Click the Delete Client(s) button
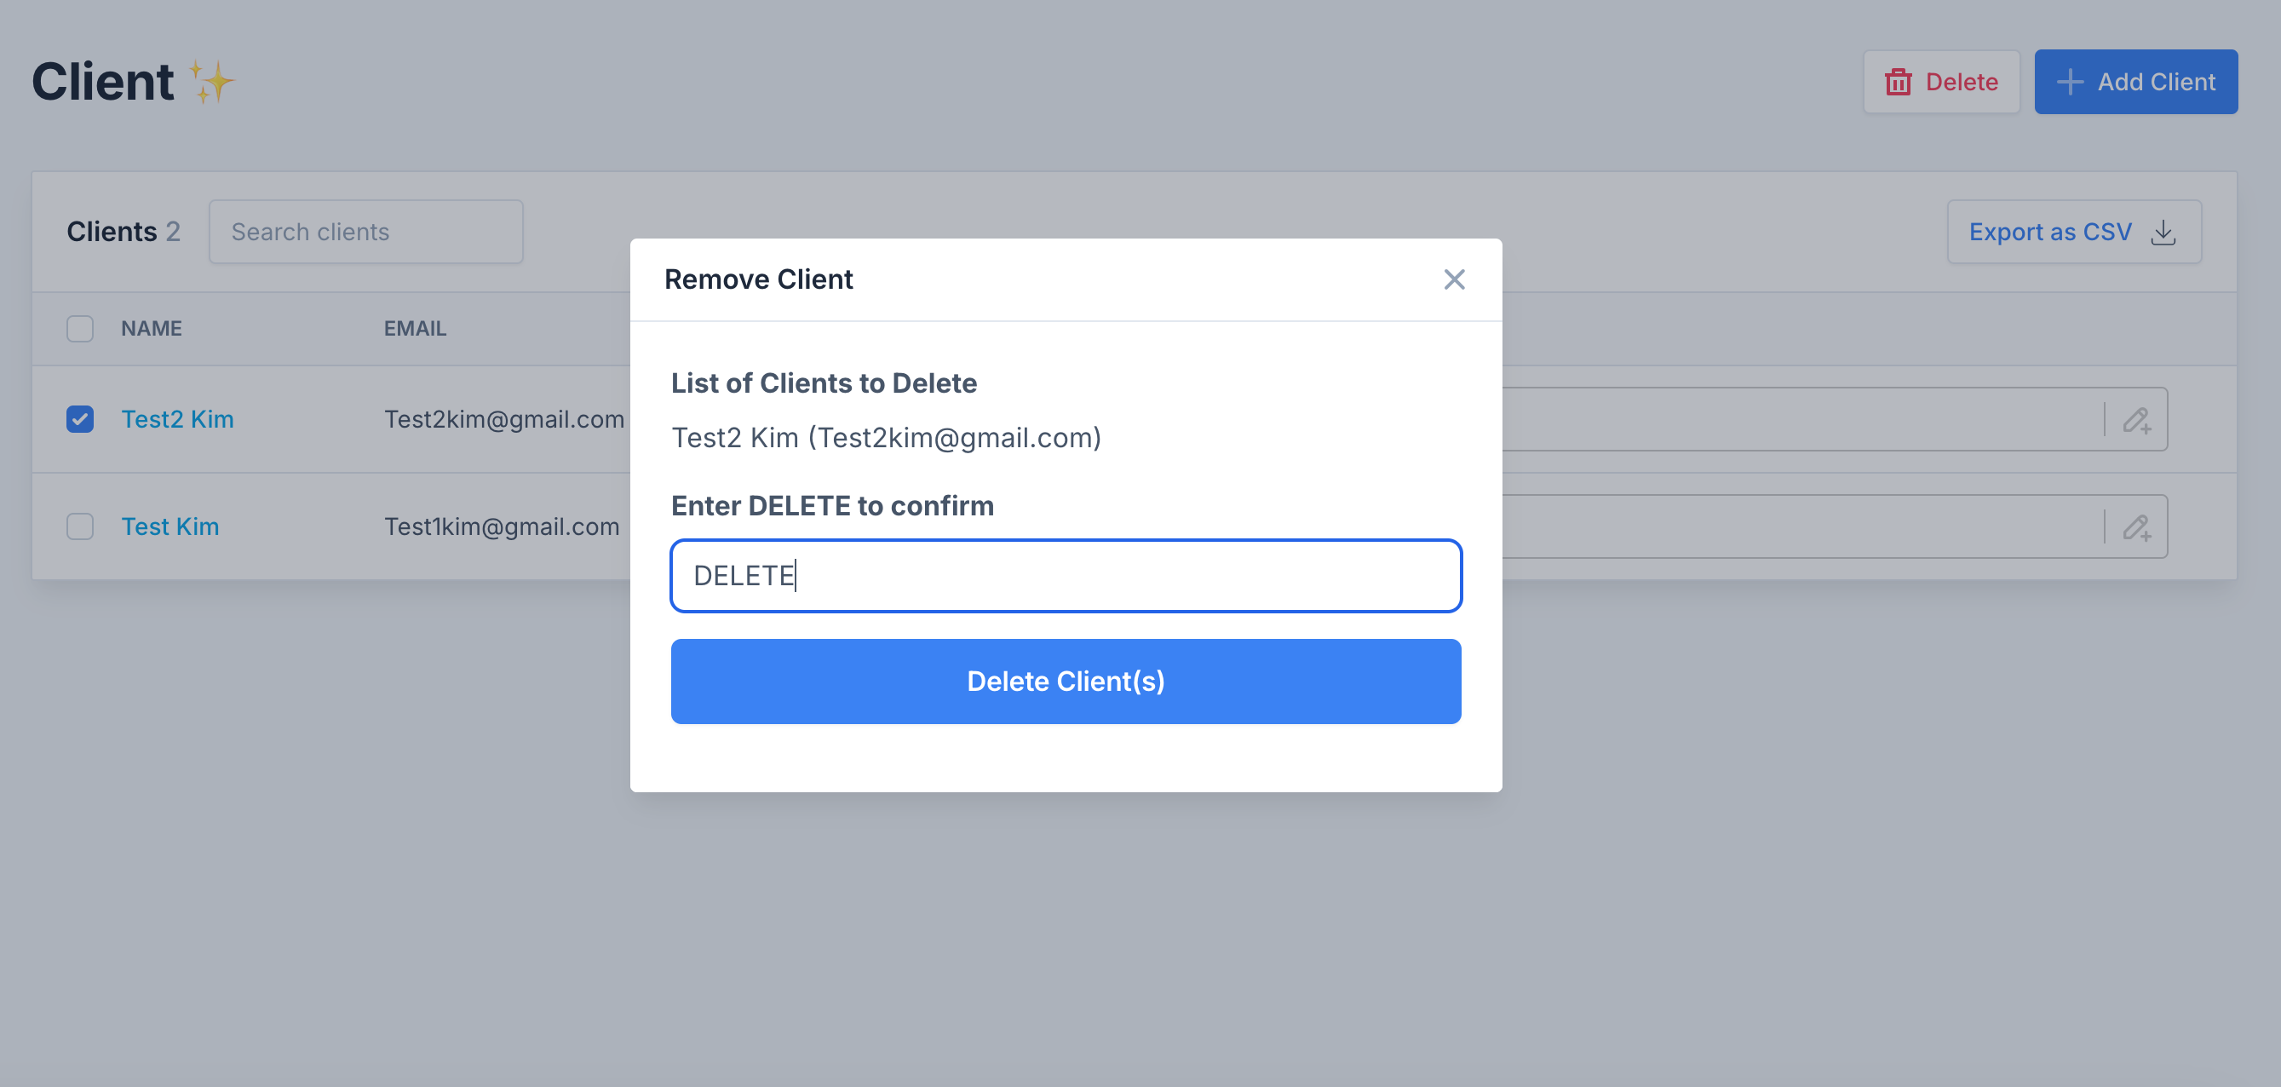Viewport: 2281px width, 1087px height. point(1066,681)
